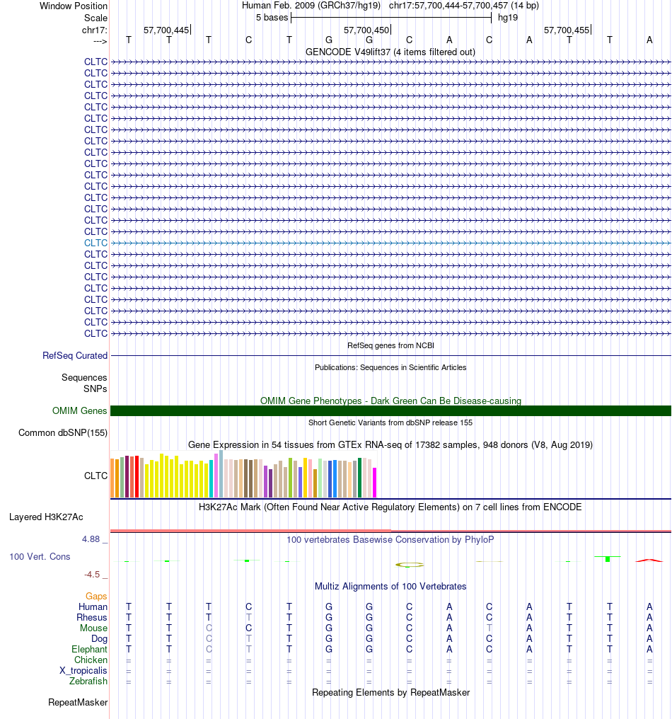
Task: Click the 'hg19' label beside scale bar
Action: 508,18
